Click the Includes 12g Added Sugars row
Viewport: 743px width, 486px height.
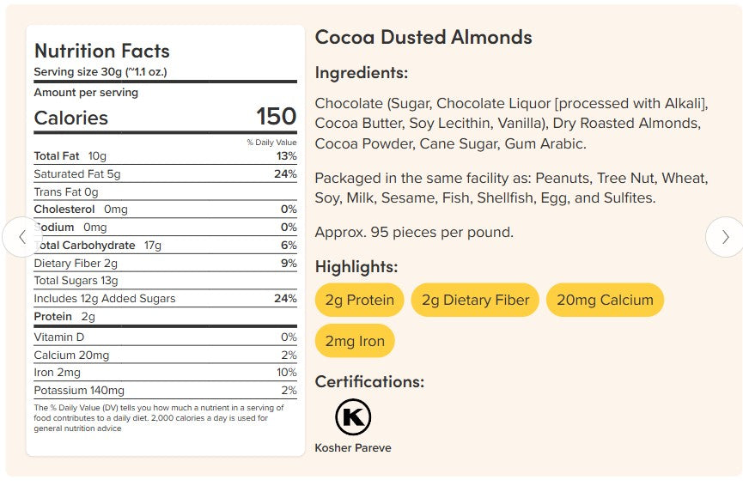(x=166, y=299)
